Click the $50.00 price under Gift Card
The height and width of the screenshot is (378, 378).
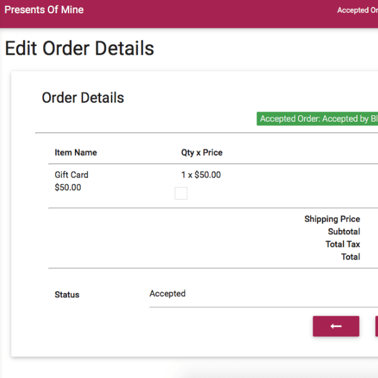68,188
